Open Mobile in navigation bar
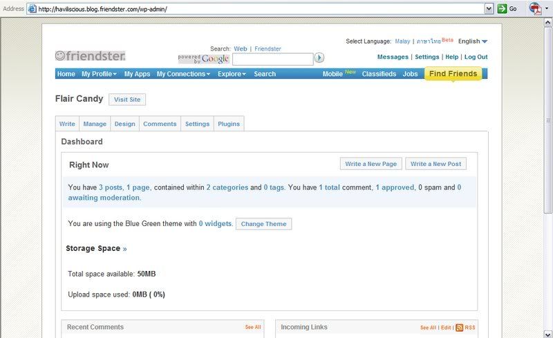553x338 pixels. pos(332,74)
